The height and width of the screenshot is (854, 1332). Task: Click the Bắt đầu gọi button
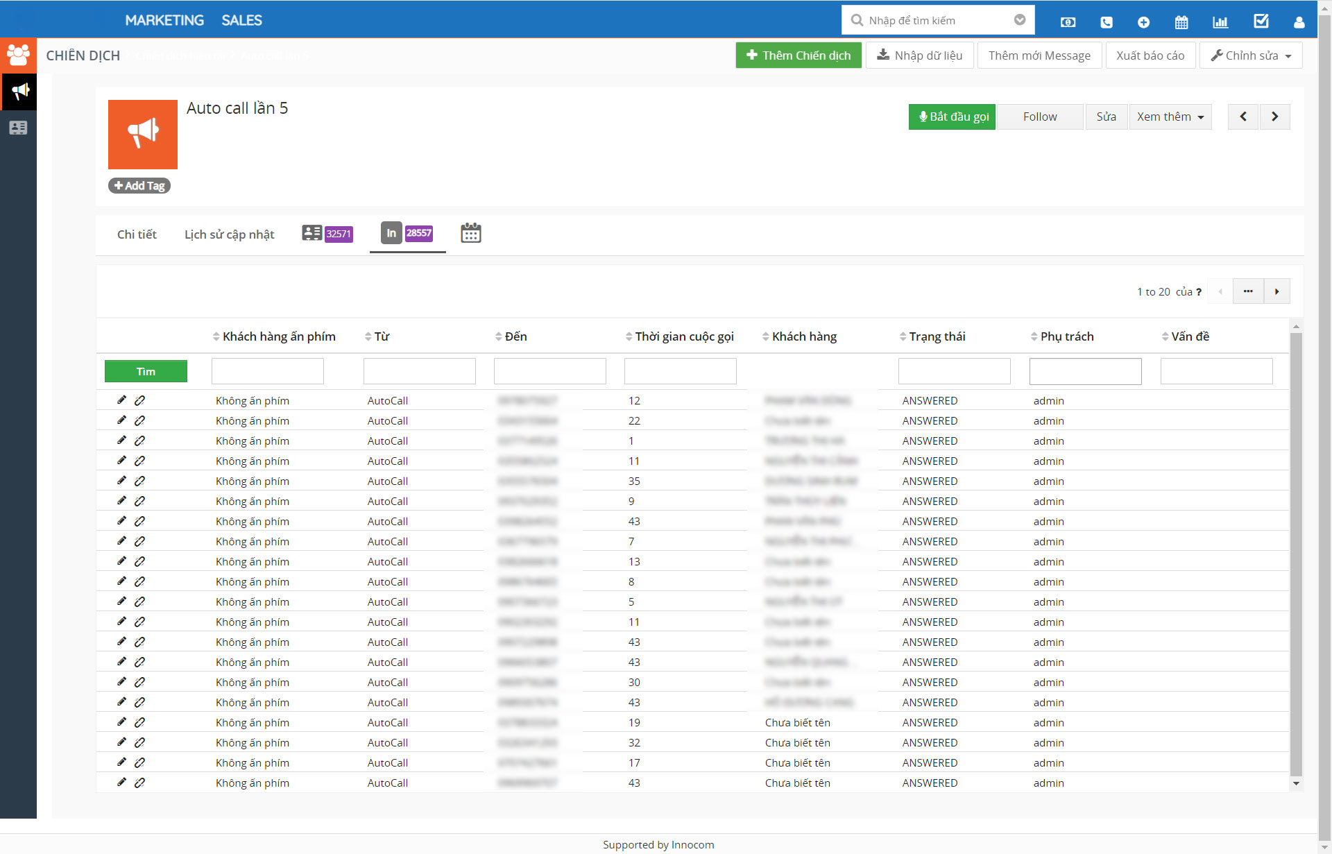tap(952, 117)
